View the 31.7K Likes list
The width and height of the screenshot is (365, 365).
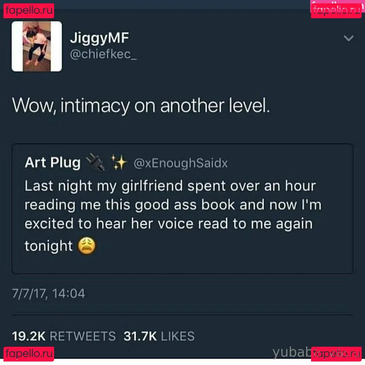tap(159, 336)
